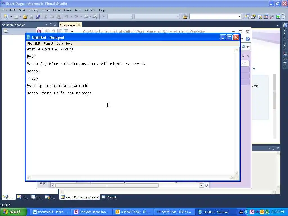The width and height of the screenshot is (288, 216).
Task: Toggle pin on Solution Explorer panel
Action: (x=51, y=25)
